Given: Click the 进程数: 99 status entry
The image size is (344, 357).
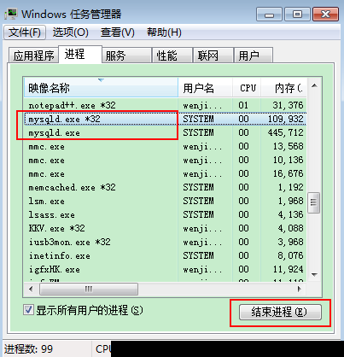Looking at the screenshot, I should coord(28,348).
